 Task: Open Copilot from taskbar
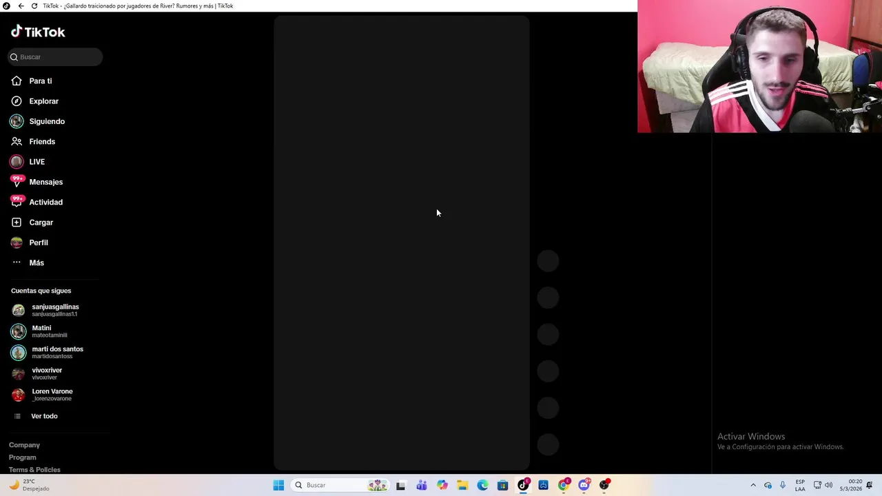(442, 485)
